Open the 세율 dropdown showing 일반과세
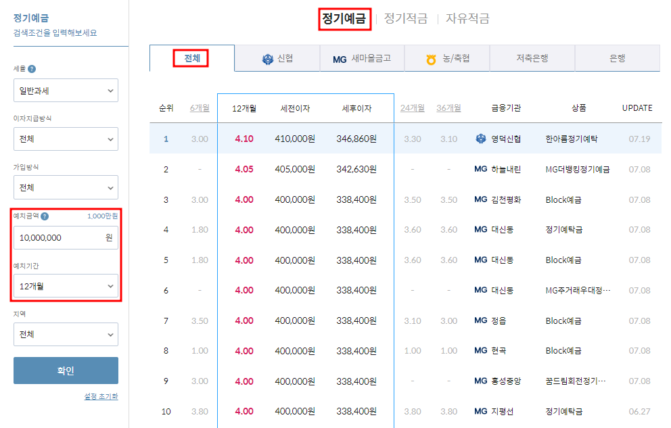Screen dimensions: 671x428 pyautogui.click(x=66, y=90)
